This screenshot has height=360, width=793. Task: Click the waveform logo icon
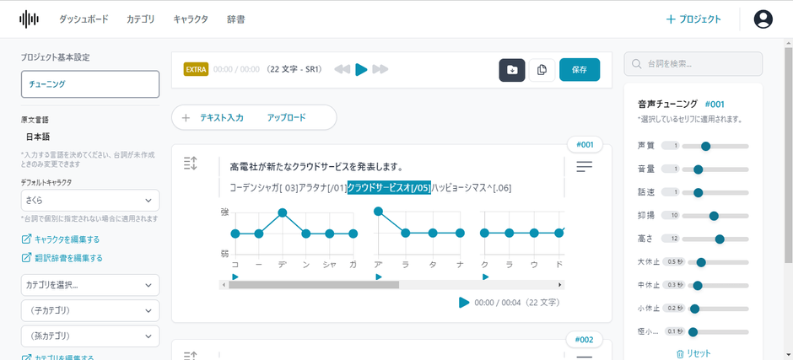coord(29,19)
